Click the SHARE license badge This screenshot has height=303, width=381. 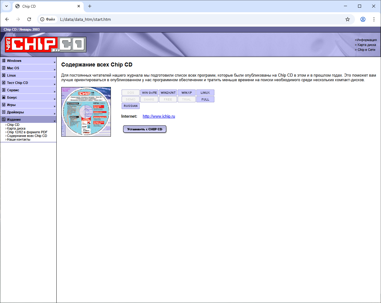[x=149, y=99]
